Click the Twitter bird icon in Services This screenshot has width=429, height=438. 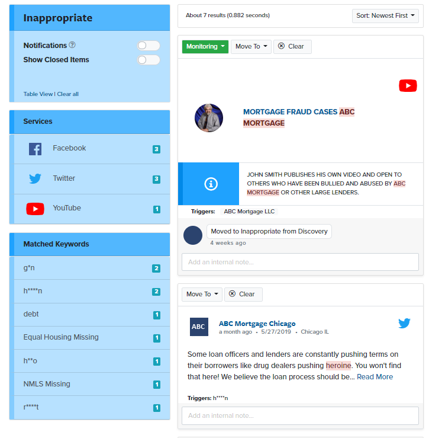(35, 178)
